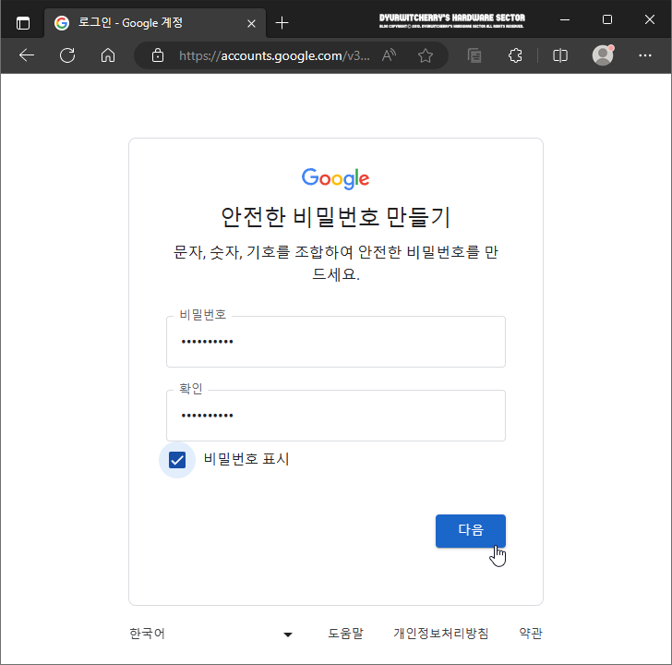Screen dimensions: 672x665
Task: View site information via the lock icon
Action: 158,55
